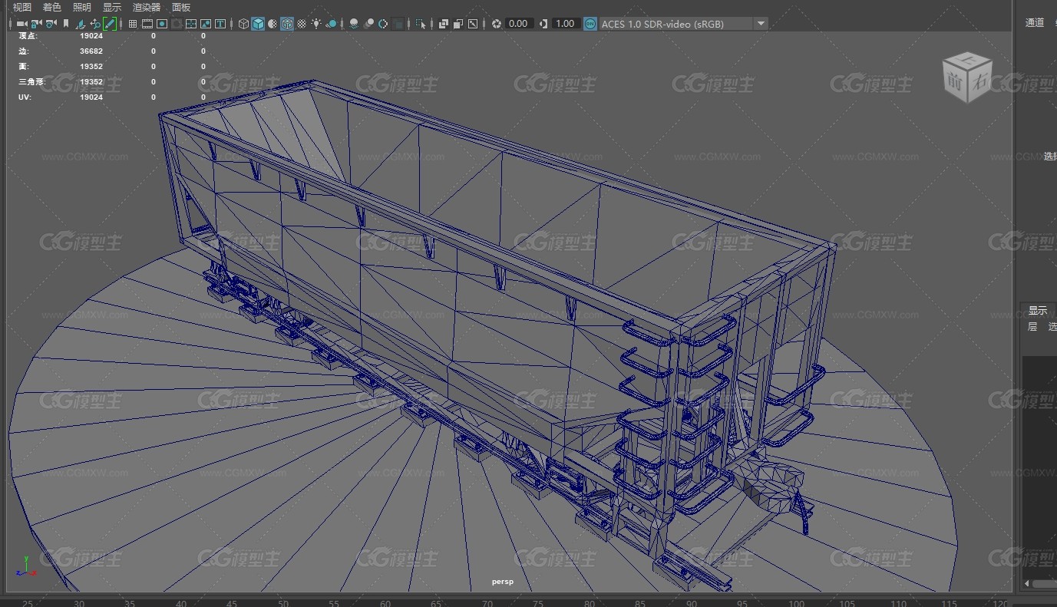This screenshot has height=607, width=1057.
Task: Select smooth shade all cube icon
Action: (258, 24)
